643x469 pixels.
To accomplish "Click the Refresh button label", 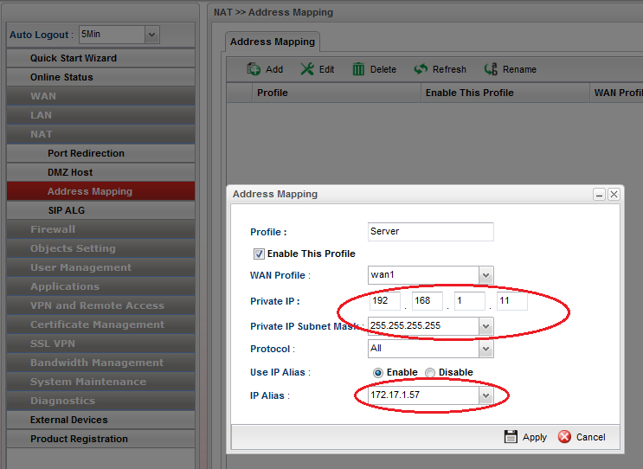I will (449, 70).
